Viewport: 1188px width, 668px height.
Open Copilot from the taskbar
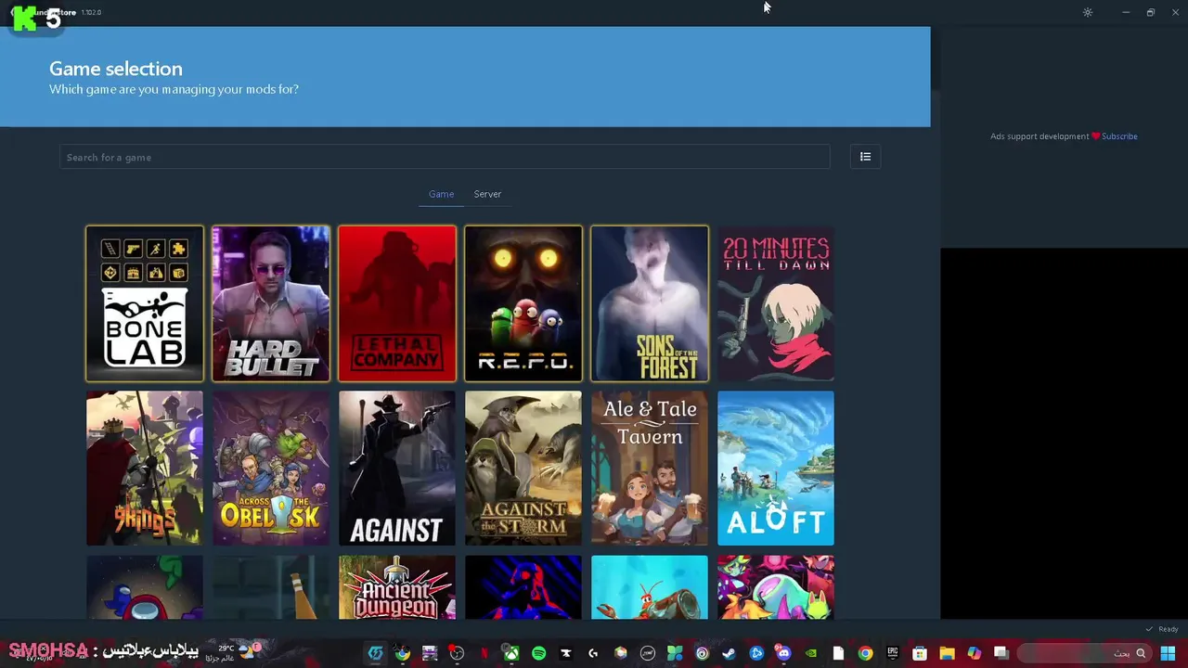(974, 653)
